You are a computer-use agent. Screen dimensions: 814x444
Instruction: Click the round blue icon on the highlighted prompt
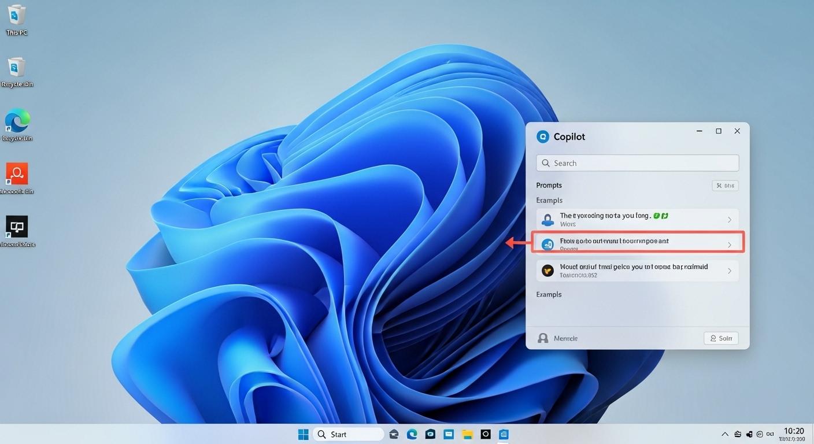tap(547, 244)
